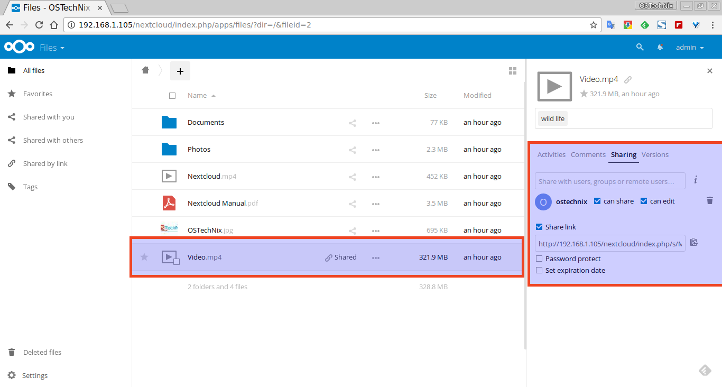Open Shared with others in sidebar
The width and height of the screenshot is (722, 387).
point(53,141)
